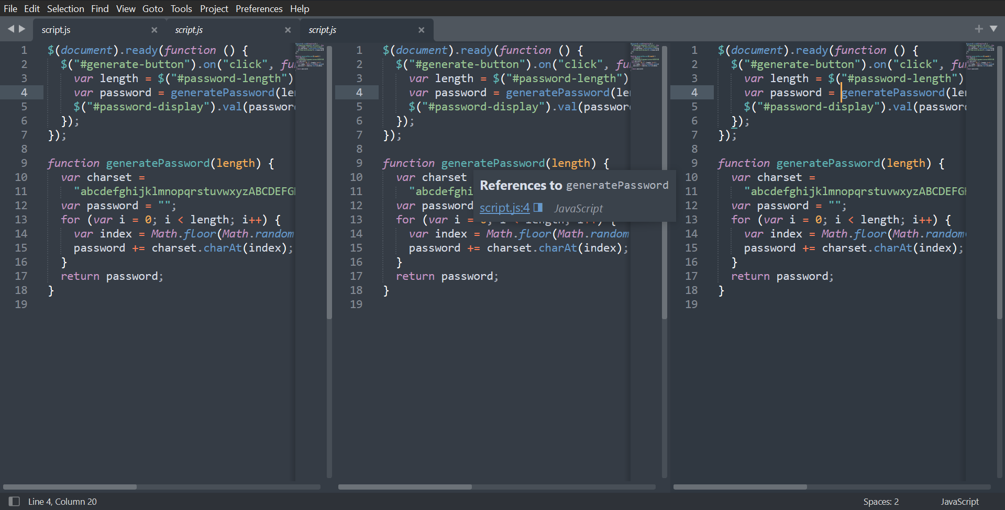Open the Spaces: 2 indentation menu
Screen dimensions: 1005x510
(880, 501)
